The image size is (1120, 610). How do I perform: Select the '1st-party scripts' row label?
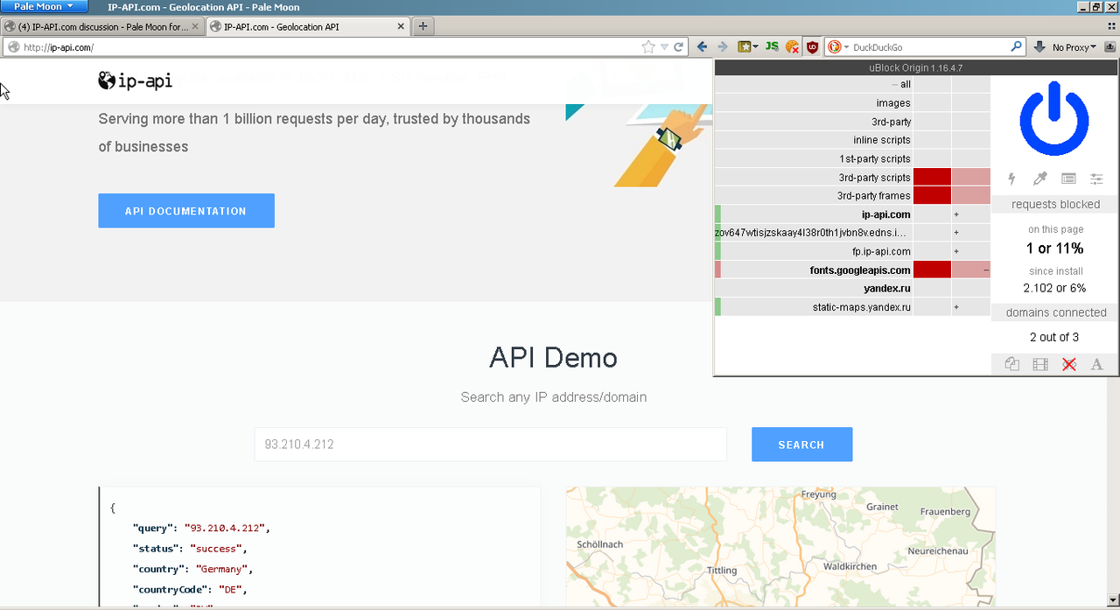tap(814, 158)
